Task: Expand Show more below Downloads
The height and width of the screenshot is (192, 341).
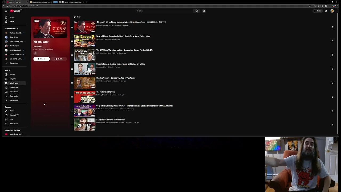Action: [x=15, y=100]
